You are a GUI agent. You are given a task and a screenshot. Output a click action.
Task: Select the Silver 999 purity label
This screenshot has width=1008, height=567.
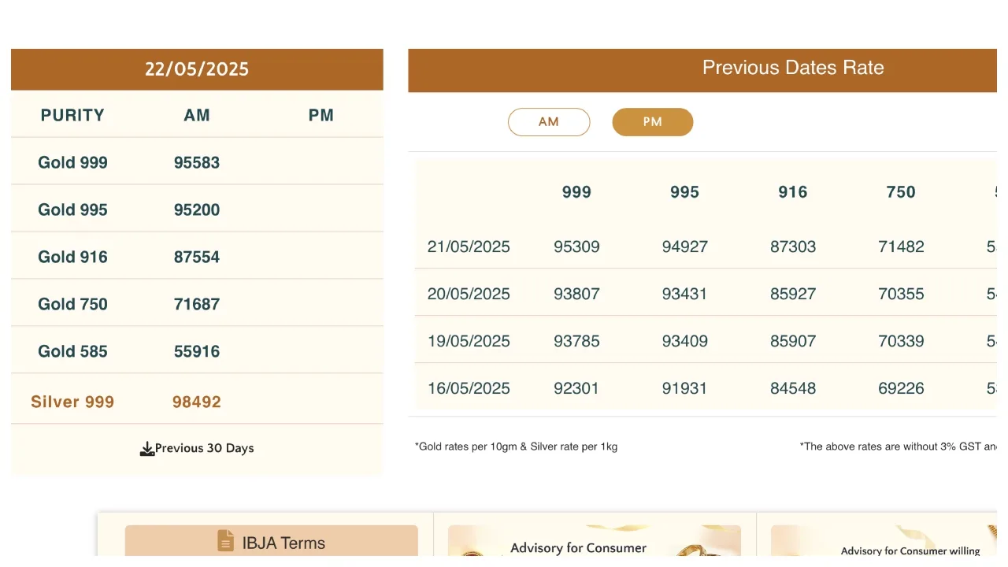pos(72,402)
